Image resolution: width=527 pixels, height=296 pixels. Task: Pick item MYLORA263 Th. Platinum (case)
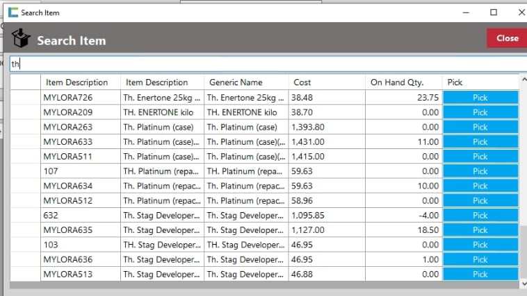[480, 128]
